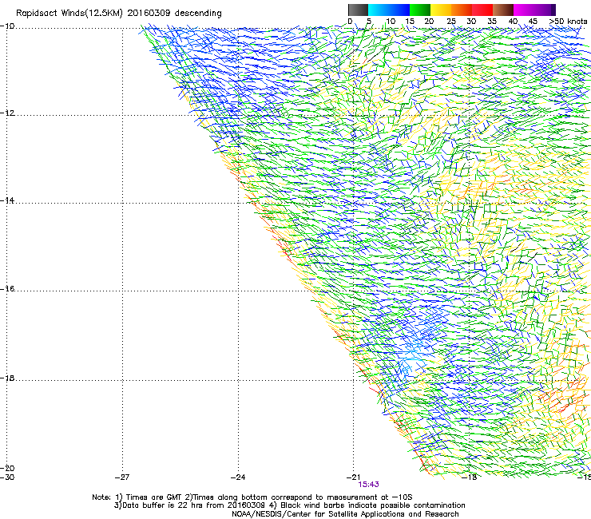Click the longitude label -27
The width and height of the screenshot is (591, 519).
[122, 477]
